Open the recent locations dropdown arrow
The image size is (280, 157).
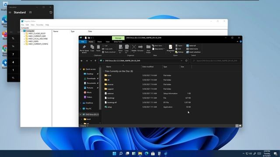(91, 61)
